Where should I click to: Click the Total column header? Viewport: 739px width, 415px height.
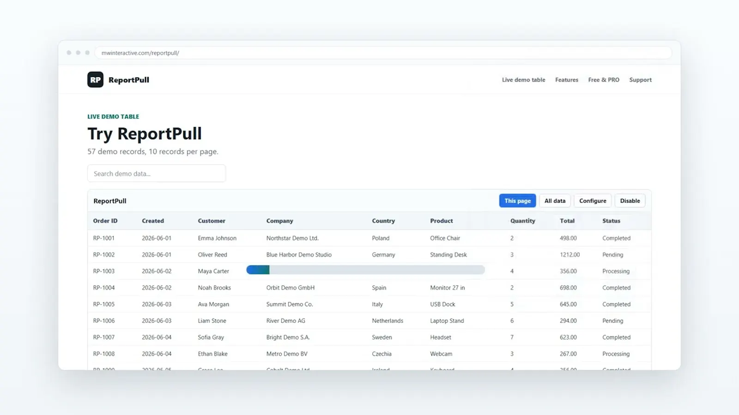tap(567, 221)
